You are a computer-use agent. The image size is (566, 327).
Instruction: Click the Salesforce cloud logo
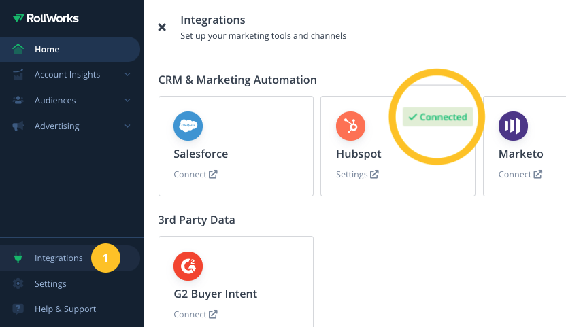click(188, 126)
